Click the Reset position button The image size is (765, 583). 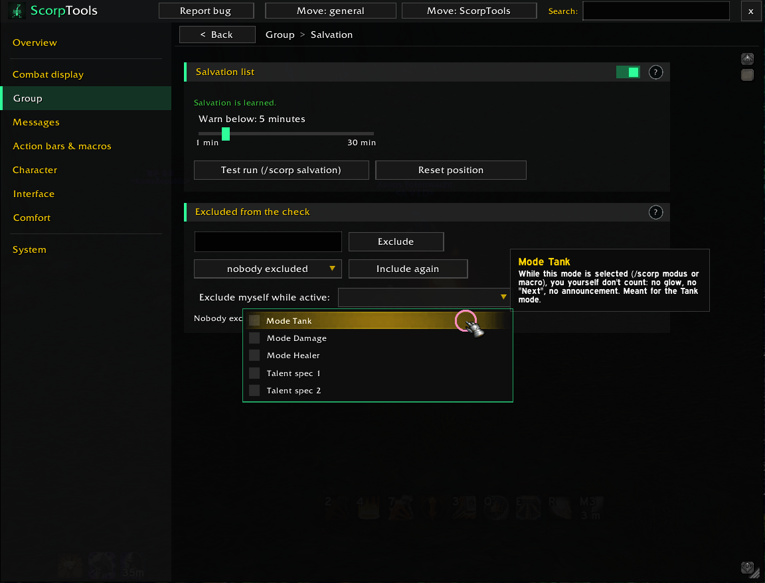[451, 170]
